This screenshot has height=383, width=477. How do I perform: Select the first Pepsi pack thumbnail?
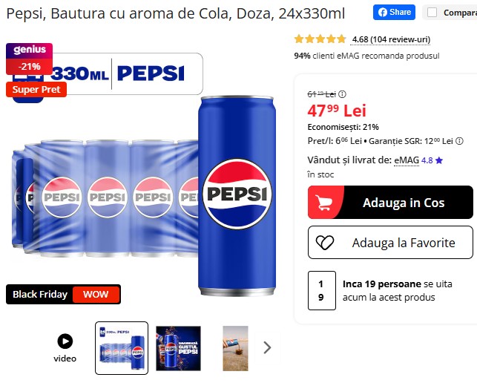click(122, 348)
